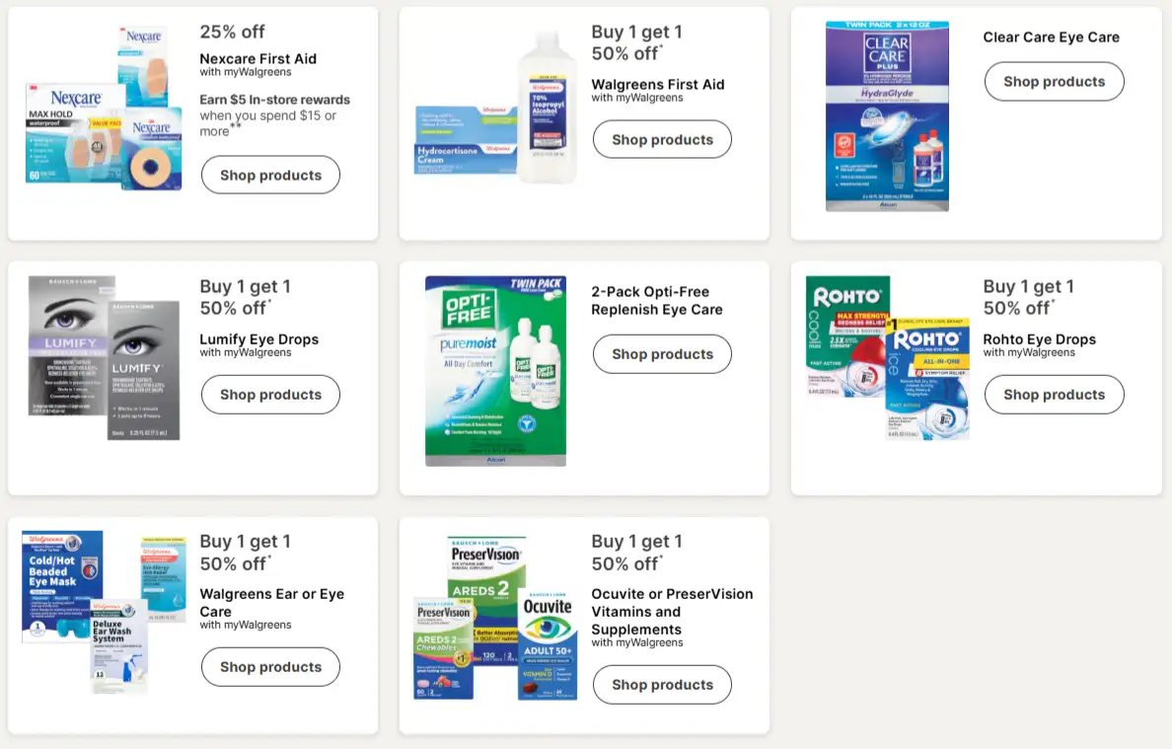Click Shop products for Opti-Free Replenish
Image resolution: width=1172 pixels, height=749 pixels.
pyautogui.click(x=662, y=353)
